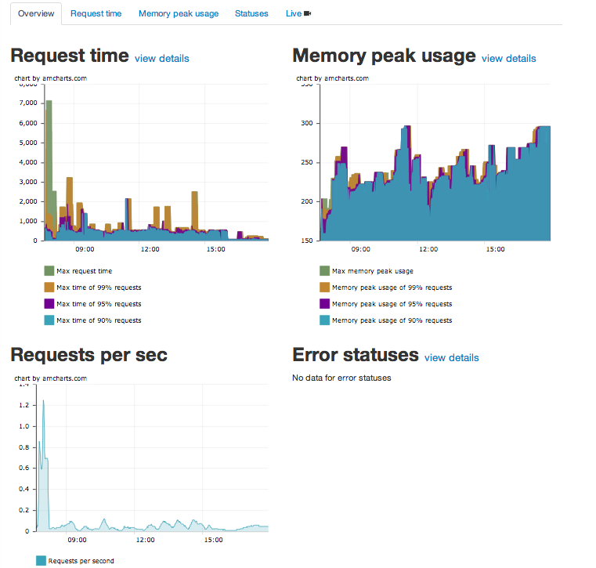Open the Request time tab

click(x=96, y=13)
